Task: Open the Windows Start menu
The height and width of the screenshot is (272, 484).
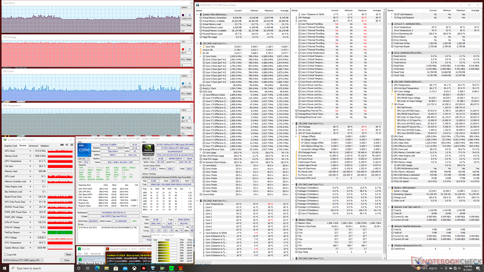Action: pos(4,268)
